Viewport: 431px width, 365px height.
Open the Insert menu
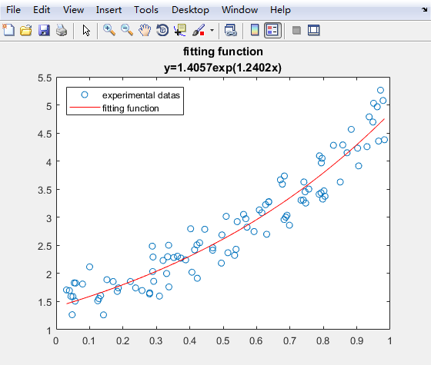tap(109, 10)
